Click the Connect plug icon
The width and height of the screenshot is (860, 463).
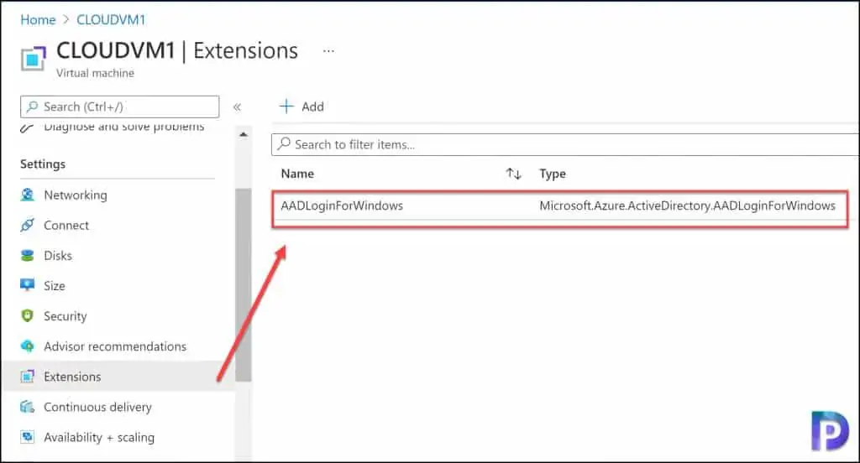pyautogui.click(x=27, y=225)
